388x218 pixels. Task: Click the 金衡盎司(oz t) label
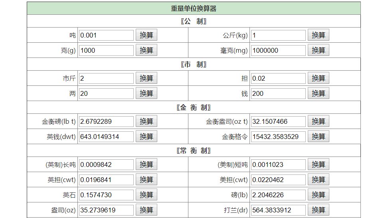pyautogui.click(x=227, y=121)
